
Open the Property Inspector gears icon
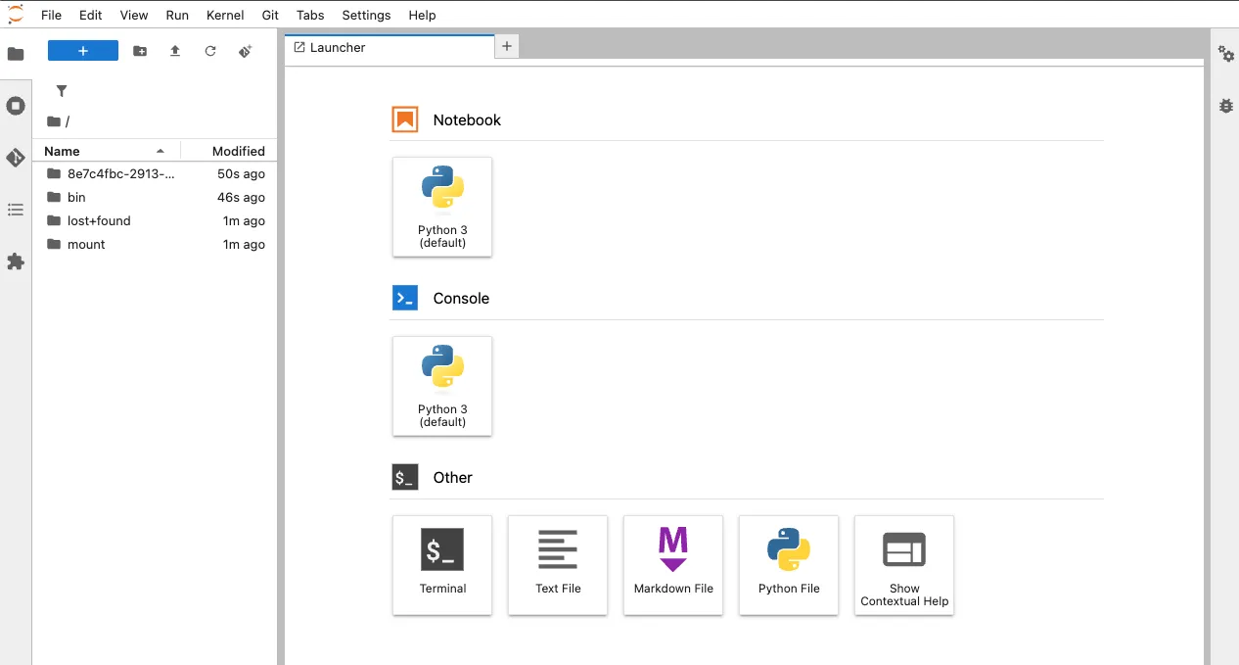(1226, 54)
